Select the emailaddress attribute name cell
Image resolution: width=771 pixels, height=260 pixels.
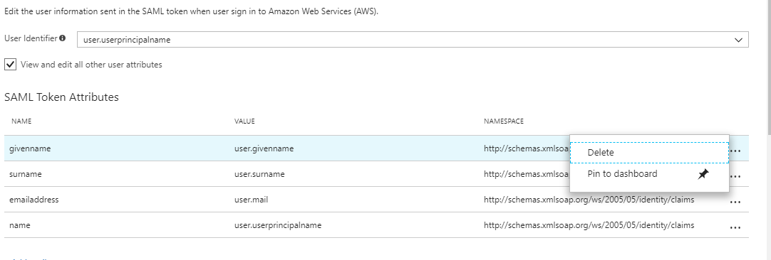(x=34, y=200)
